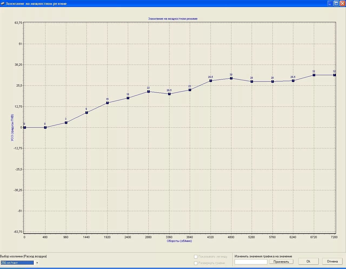Select the data point valued 15 at 1920 rpm
346x269 pixels.
[107, 103]
